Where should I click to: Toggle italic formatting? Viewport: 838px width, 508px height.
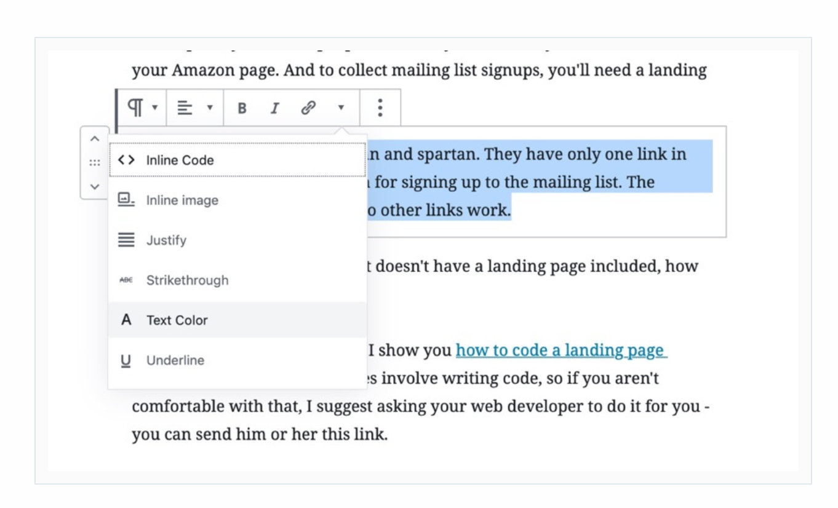(x=275, y=108)
